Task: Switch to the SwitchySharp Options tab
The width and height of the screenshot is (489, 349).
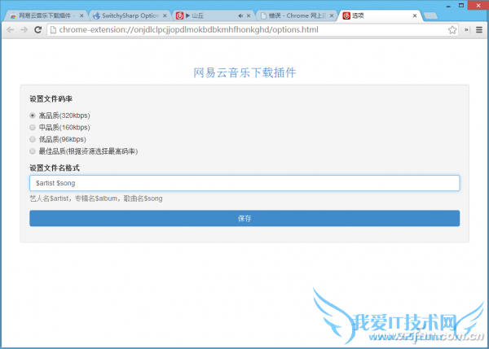Action: pyautogui.click(x=129, y=15)
